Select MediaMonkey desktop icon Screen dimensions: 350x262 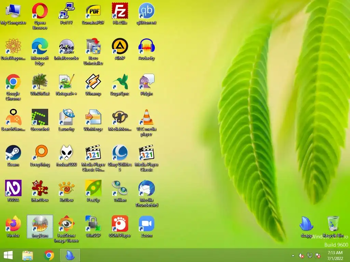pos(120,120)
